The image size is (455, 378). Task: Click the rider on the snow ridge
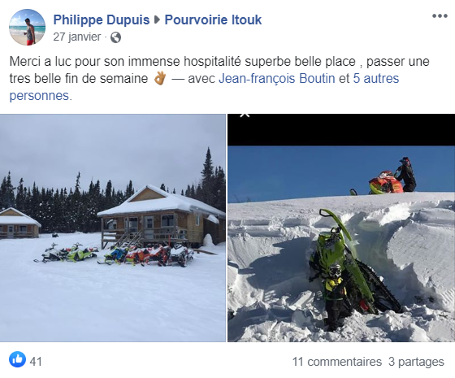pyautogui.click(x=406, y=174)
